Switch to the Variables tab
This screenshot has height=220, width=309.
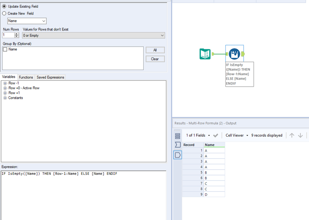pos(9,77)
